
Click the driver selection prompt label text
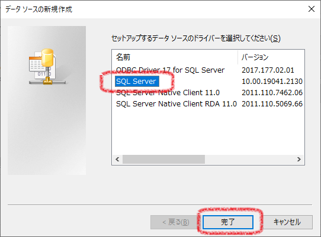196,38
